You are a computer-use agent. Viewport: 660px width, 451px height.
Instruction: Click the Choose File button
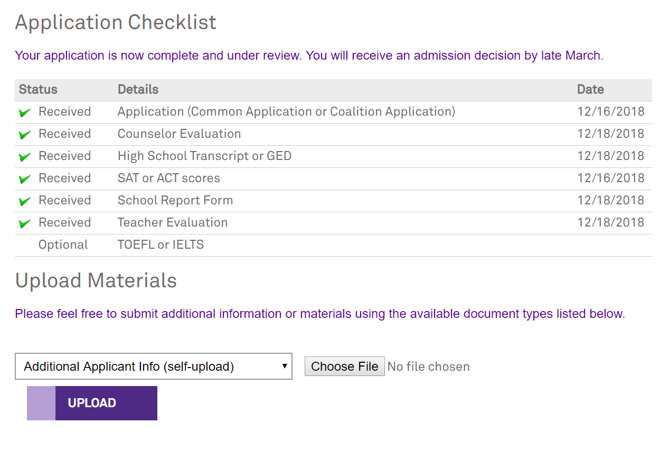[x=344, y=367]
